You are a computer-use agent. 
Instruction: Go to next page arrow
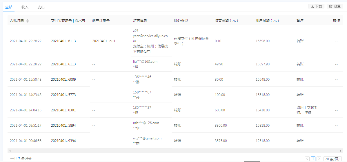tap(319, 159)
